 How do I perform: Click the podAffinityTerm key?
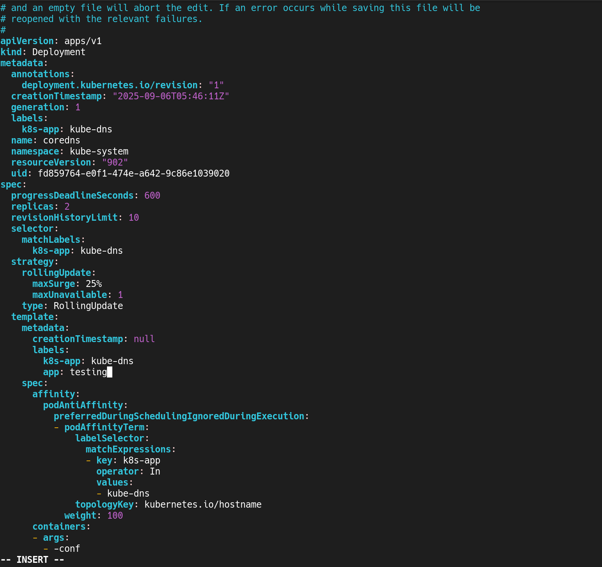click(104, 427)
